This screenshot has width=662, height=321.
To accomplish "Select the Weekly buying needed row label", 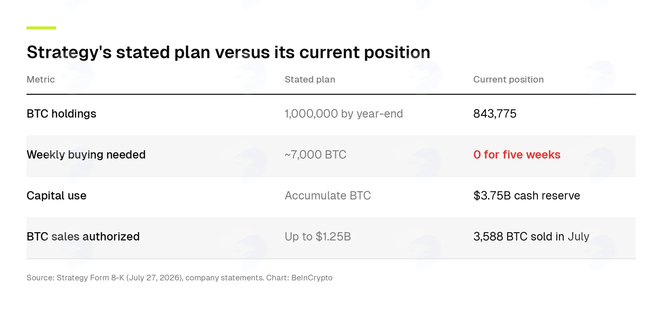I will [86, 155].
